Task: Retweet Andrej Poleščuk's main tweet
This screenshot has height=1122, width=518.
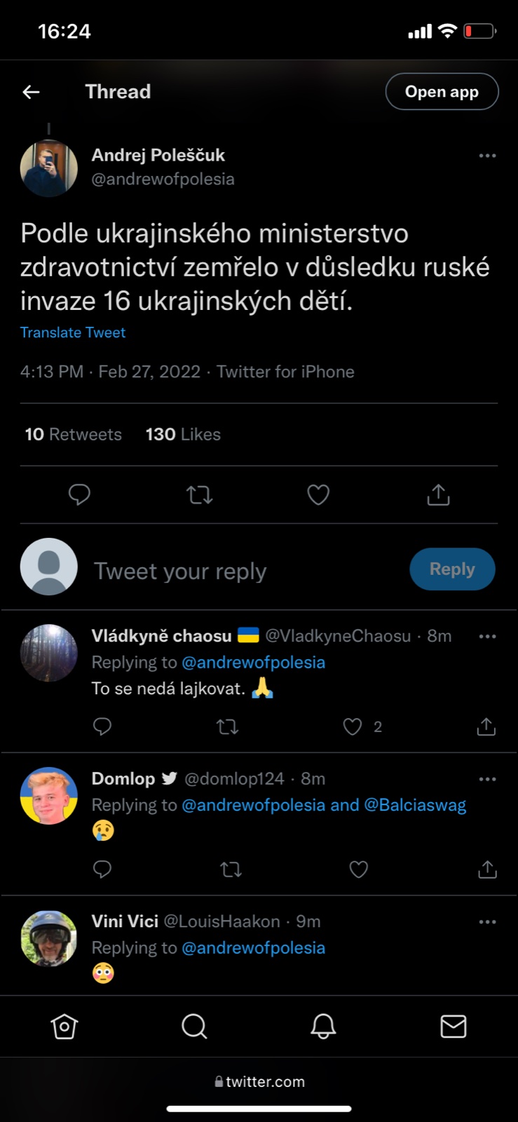Action: pos(200,495)
